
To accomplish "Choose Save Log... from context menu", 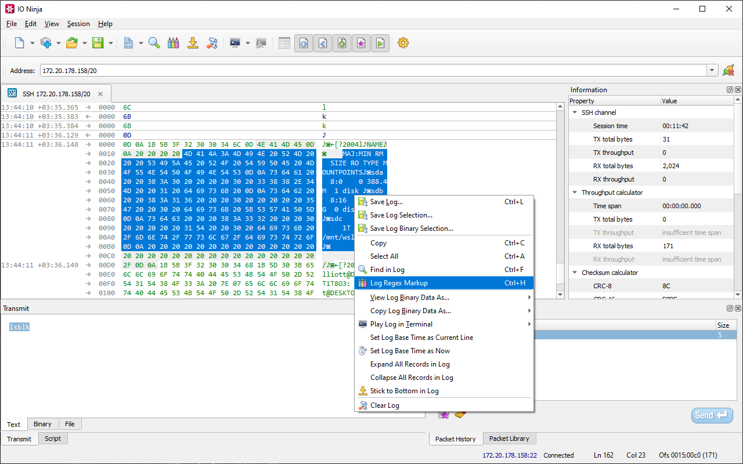I will click(443, 202).
